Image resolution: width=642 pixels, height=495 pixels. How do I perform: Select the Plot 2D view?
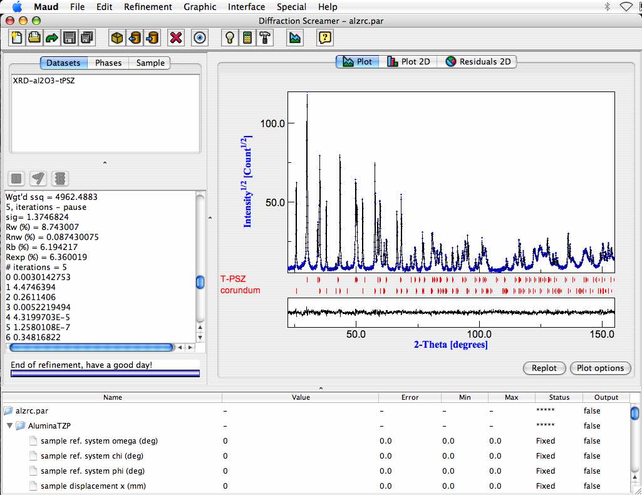[408, 62]
